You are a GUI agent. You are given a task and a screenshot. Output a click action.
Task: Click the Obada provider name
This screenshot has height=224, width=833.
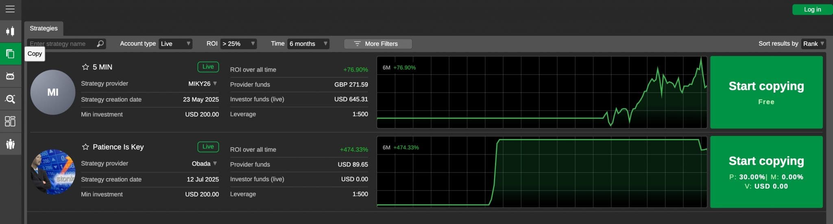coord(201,163)
